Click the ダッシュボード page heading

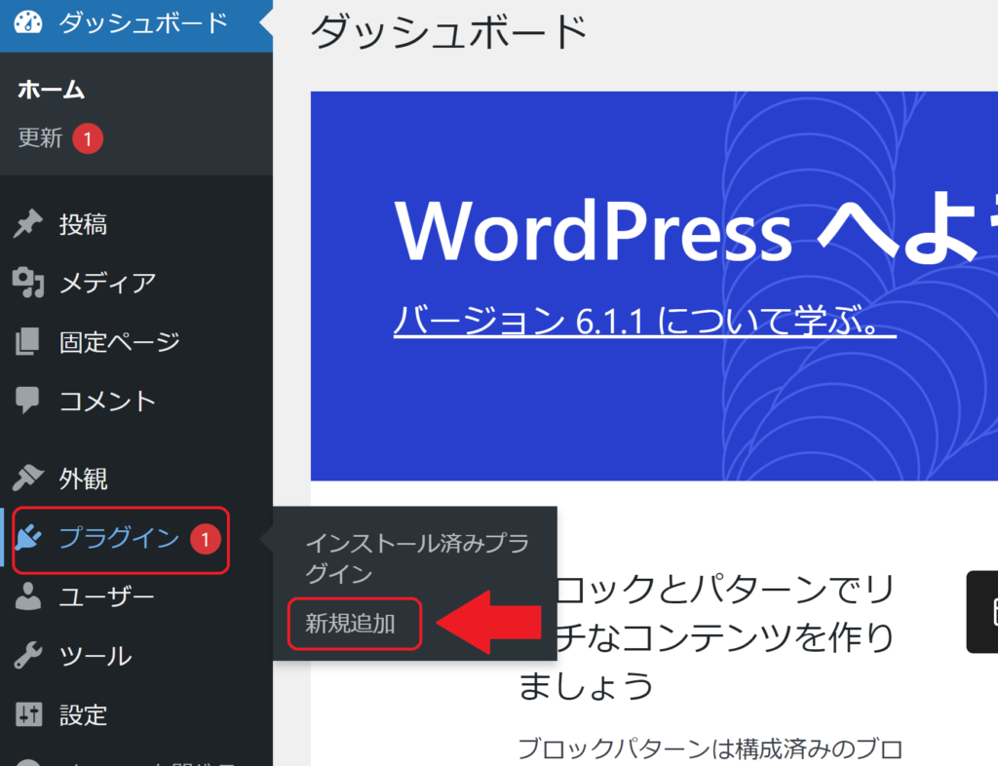pyautogui.click(x=448, y=32)
